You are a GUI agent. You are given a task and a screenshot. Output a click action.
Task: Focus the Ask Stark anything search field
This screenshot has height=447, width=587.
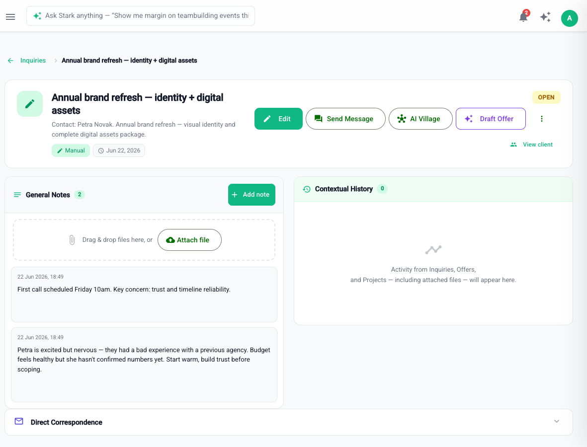(141, 16)
